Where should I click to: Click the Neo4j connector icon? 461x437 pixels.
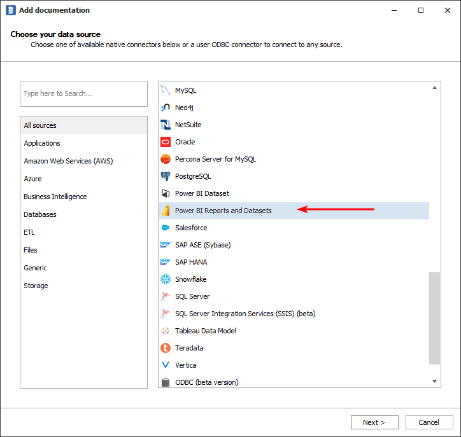tap(166, 108)
